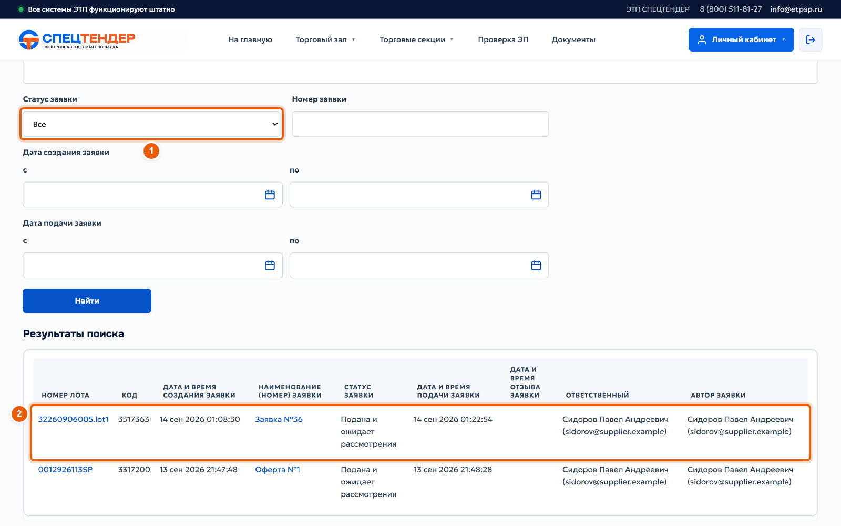
Task: Click the Автор заявки column header
Action: coord(718,395)
